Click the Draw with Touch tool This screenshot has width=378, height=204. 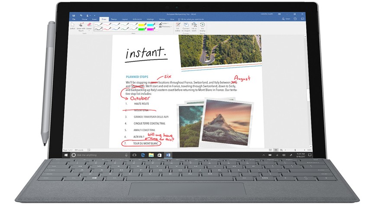coord(81,26)
